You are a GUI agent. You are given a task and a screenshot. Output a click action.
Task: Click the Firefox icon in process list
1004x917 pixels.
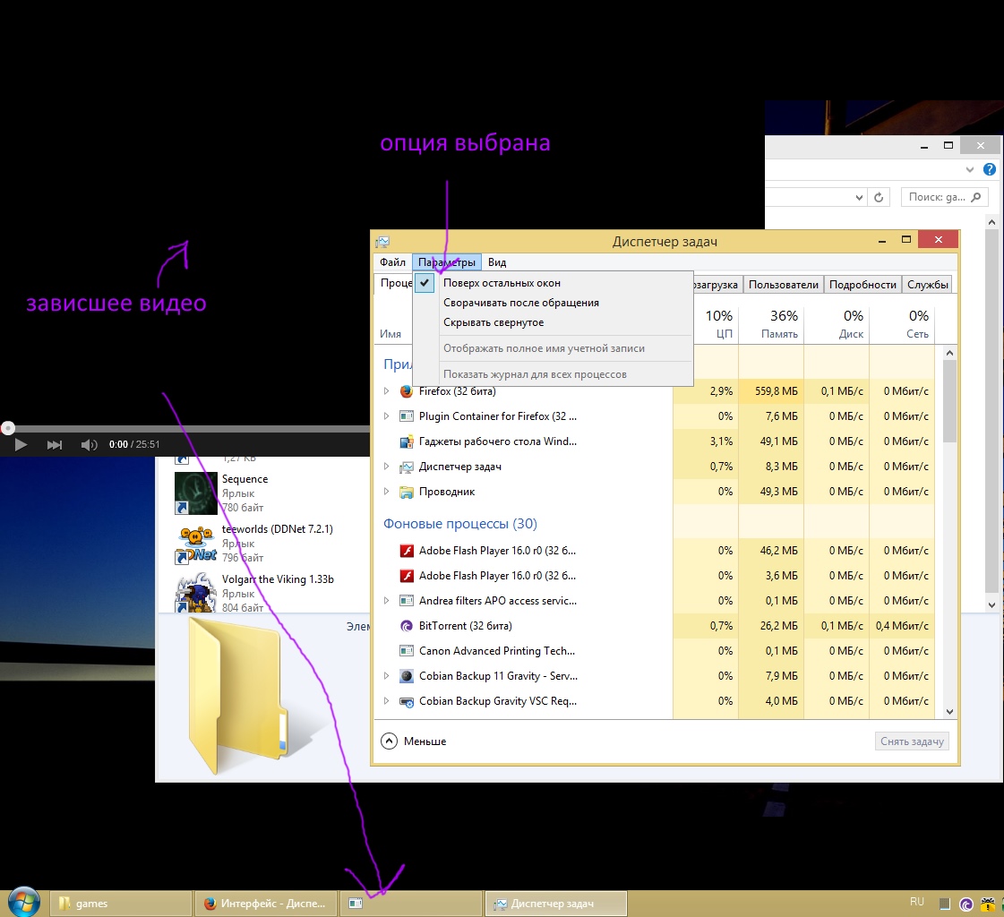click(x=406, y=391)
